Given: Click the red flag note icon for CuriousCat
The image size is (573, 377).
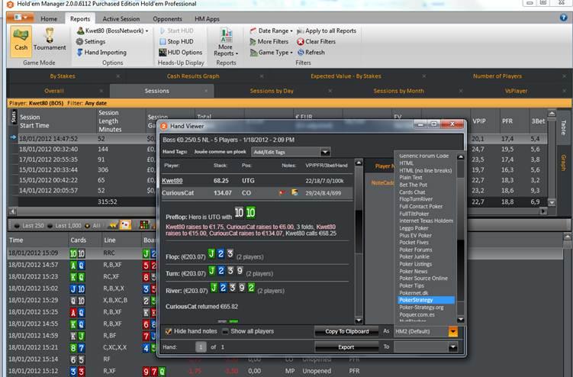Looking at the screenshot, I should (x=282, y=193).
